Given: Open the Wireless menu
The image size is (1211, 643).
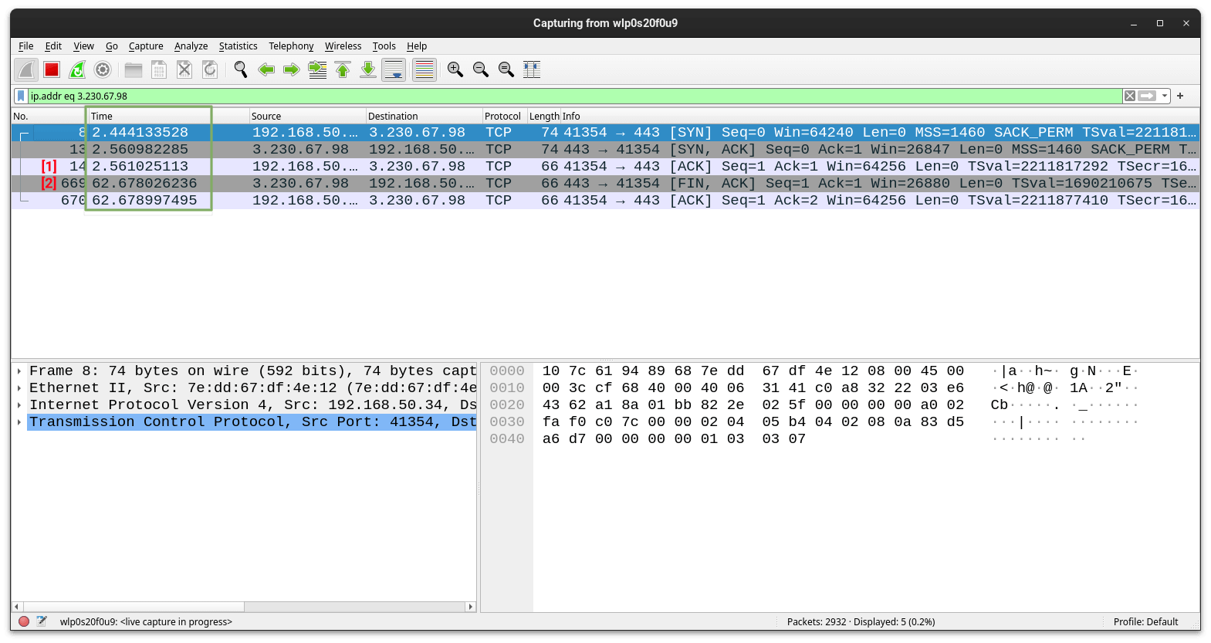Looking at the screenshot, I should 343,46.
